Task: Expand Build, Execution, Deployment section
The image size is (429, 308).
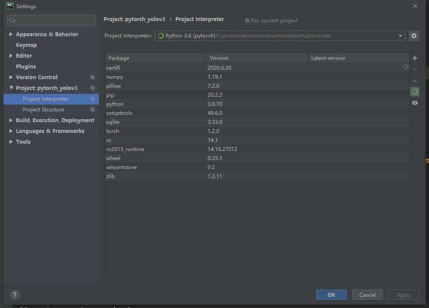Action: 11,120
